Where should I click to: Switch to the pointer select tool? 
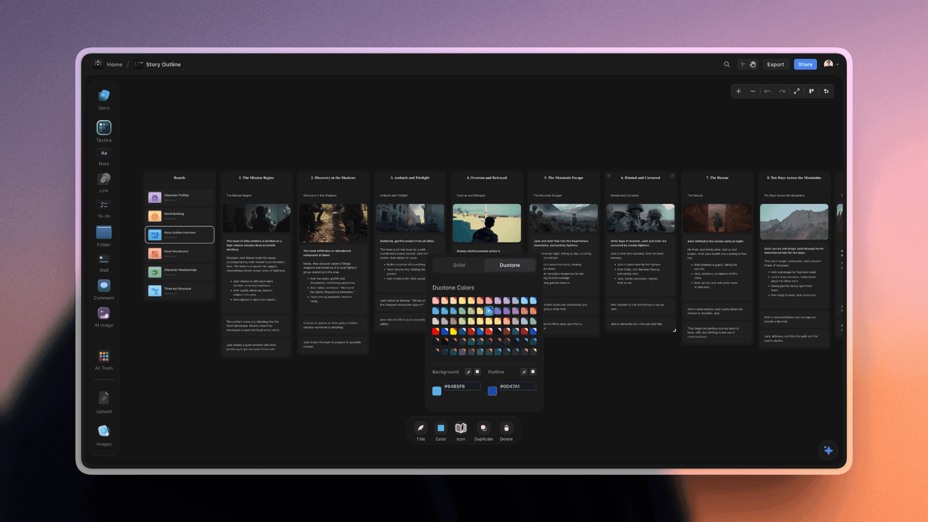(x=743, y=64)
